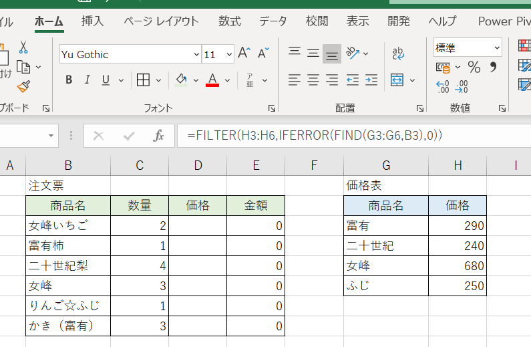Apply red font color
The height and width of the screenshot is (347, 531).
coord(212,80)
